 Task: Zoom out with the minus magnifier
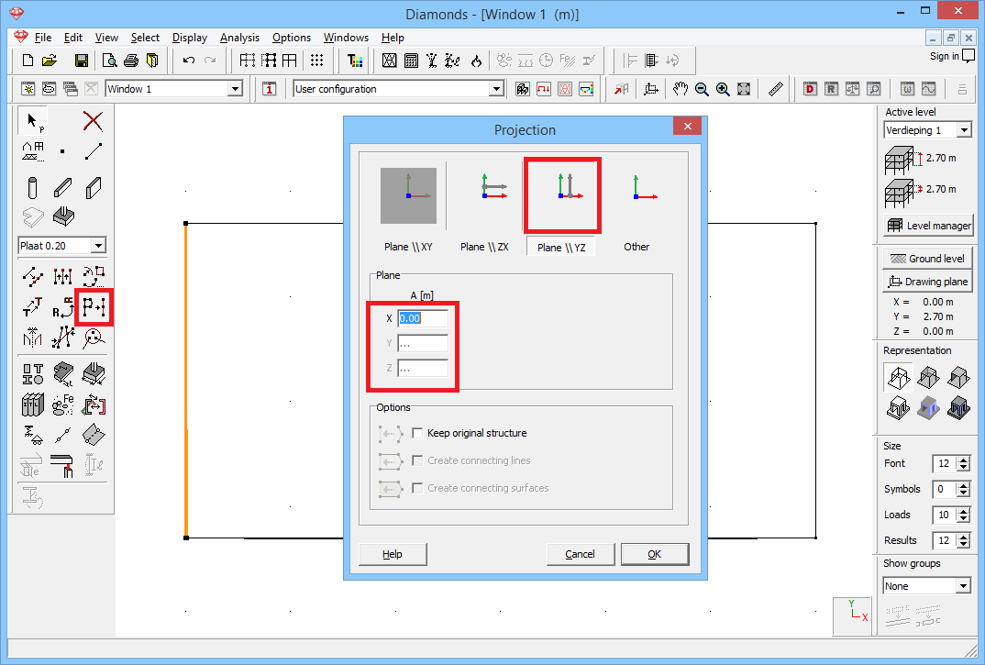click(702, 89)
